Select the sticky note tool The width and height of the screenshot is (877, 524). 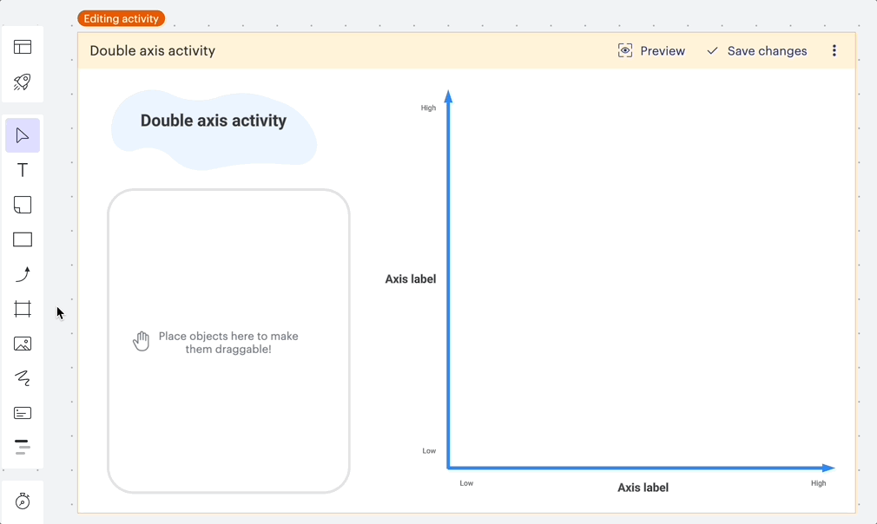(x=22, y=205)
